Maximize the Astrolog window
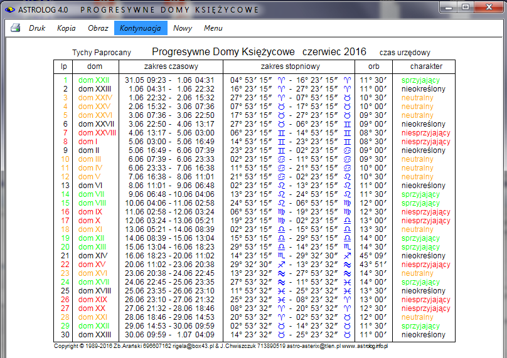Viewport: 507px width, 358px height. click(466, 7)
